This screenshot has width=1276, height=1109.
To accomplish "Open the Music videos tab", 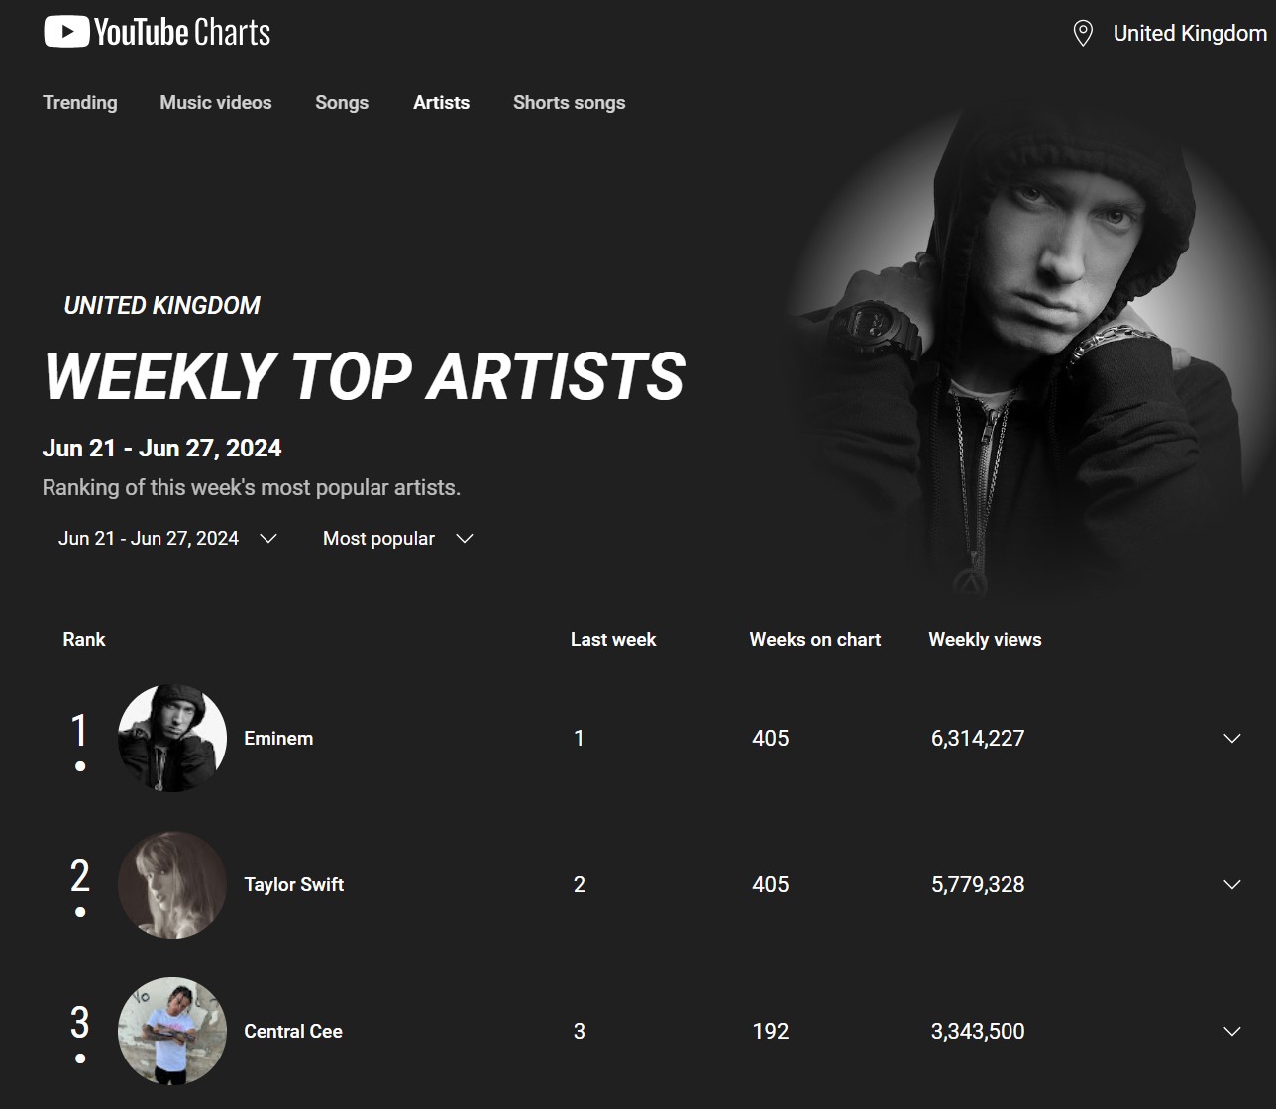I will [x=216, y=102].
